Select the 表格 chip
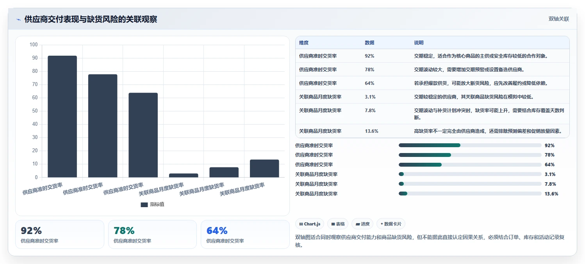Viewport: 585px width, 264px height. point(338,224)
